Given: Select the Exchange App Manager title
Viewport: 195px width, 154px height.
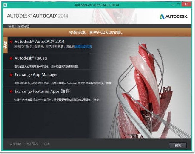Looking at the screenshot, I should 36,75.
